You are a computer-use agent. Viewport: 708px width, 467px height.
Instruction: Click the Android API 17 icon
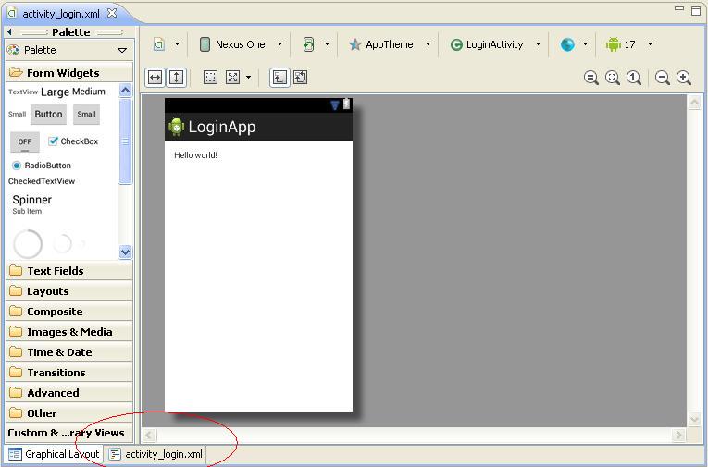click(x=614, y=44)
